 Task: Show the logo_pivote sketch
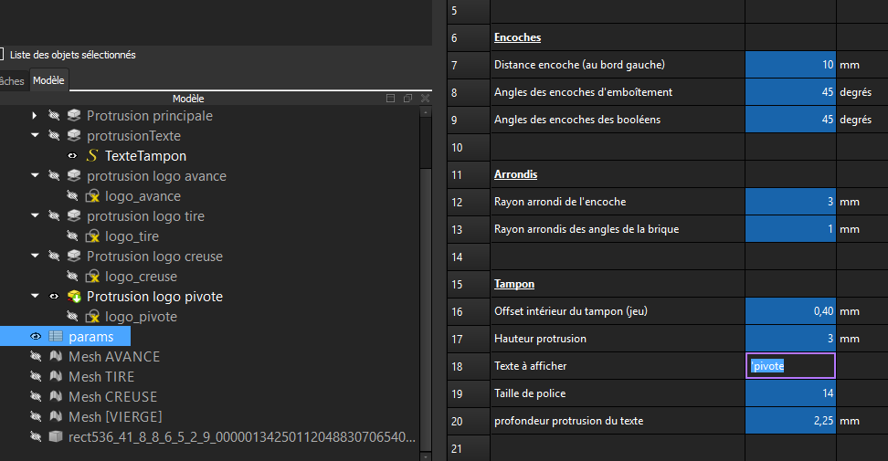tap(72, 316)
